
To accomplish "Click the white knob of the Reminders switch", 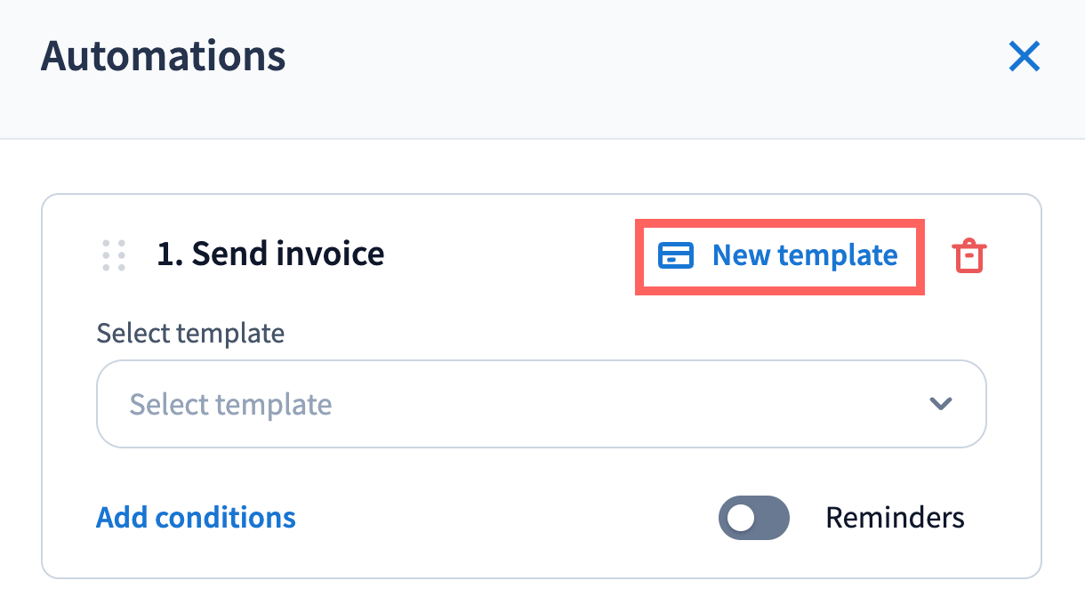I will [x=740, y=518].
